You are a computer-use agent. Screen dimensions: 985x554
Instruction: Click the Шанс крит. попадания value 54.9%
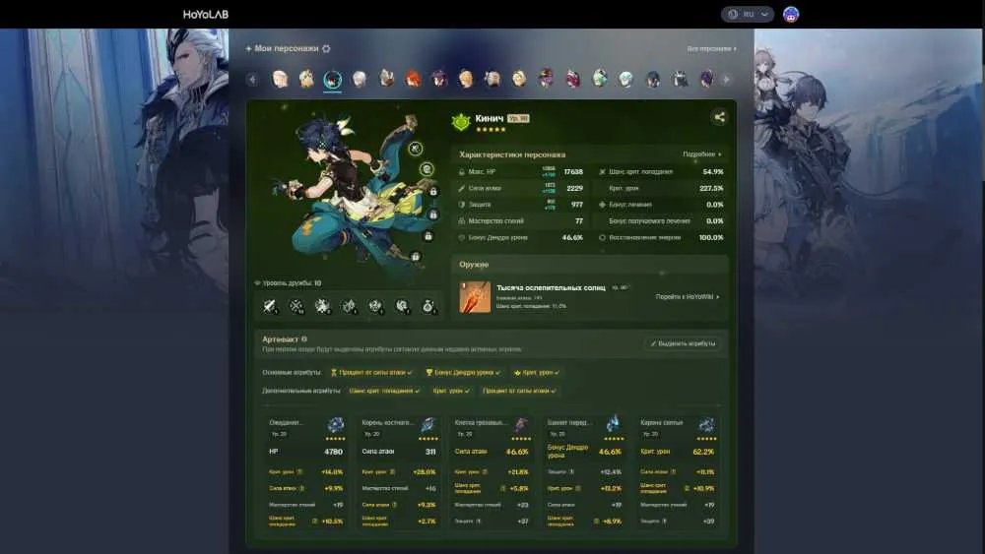[x=713, y=172]
